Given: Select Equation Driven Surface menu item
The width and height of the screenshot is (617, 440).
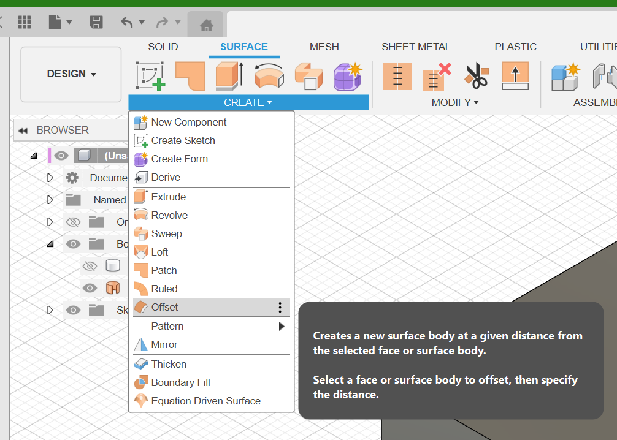Looking at the screenshot, I should pyautogui.click(x=212, y=401).
